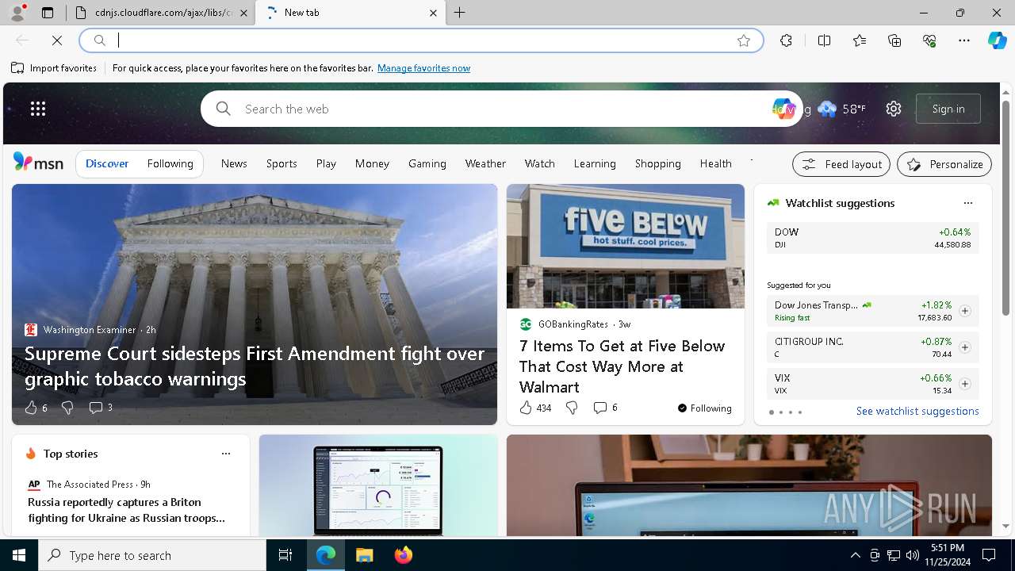Screen dimensions: 1015x571
Task: Open the News category
Action: pos(234,163)
